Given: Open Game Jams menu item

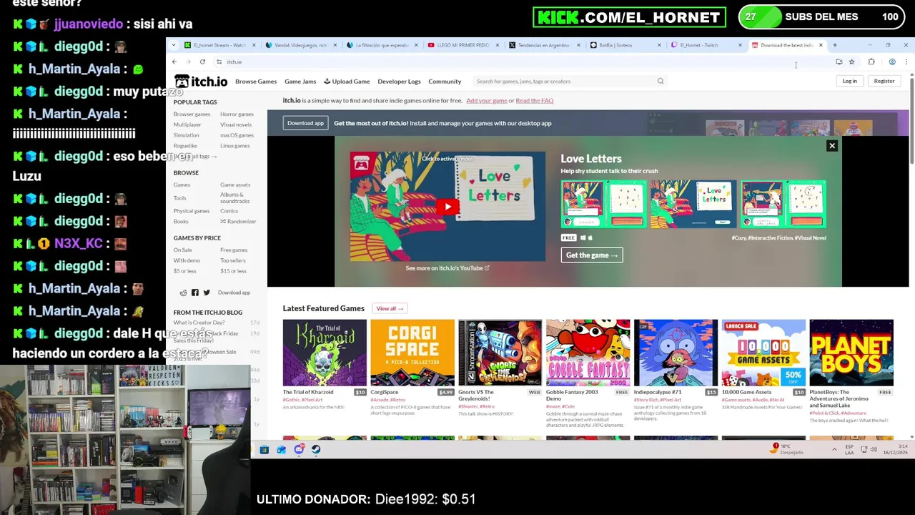Looking at the screenshot, I should pos(300,82).
